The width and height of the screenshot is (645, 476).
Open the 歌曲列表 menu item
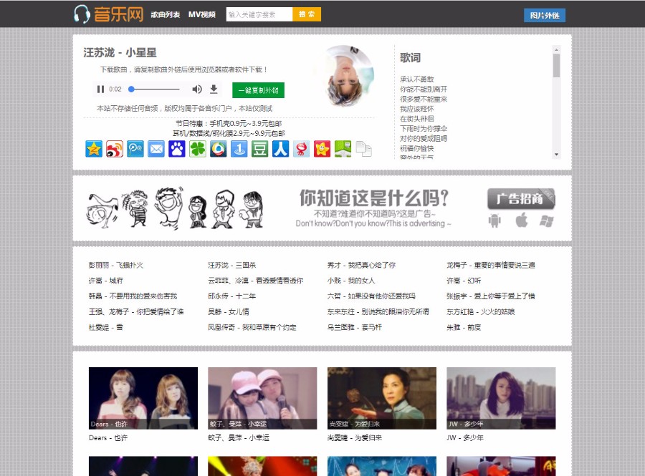click(166, 14)
